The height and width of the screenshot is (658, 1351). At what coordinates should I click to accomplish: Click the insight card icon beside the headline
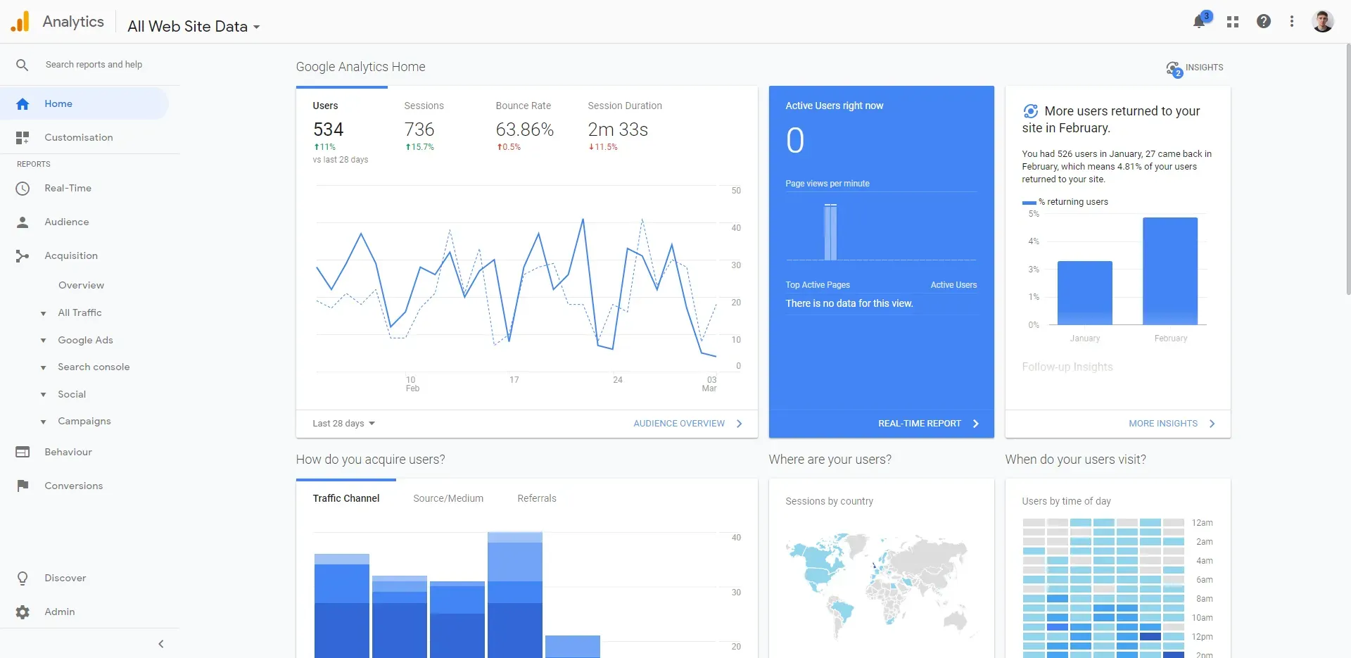pos(1031,111)
